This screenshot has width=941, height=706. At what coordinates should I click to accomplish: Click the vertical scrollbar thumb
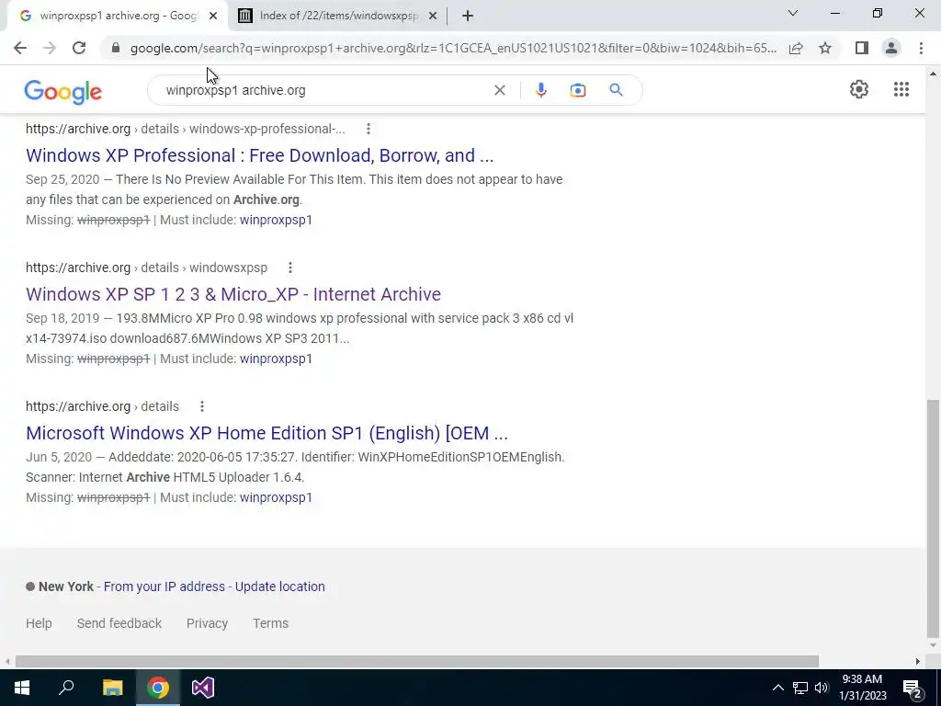(933, 519)
